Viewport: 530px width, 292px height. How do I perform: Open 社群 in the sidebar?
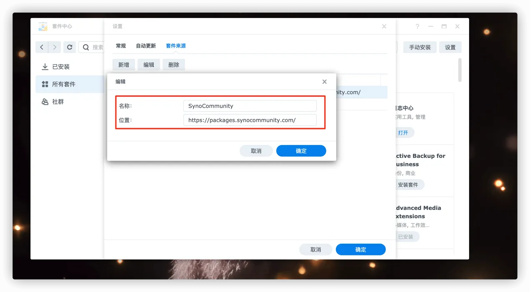coord(70,102)
